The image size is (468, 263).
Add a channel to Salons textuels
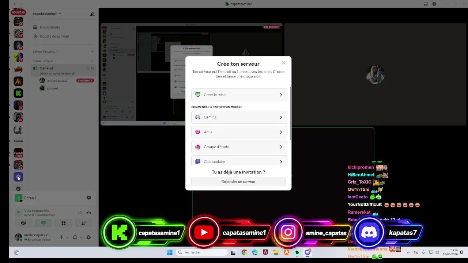(92, 52)
